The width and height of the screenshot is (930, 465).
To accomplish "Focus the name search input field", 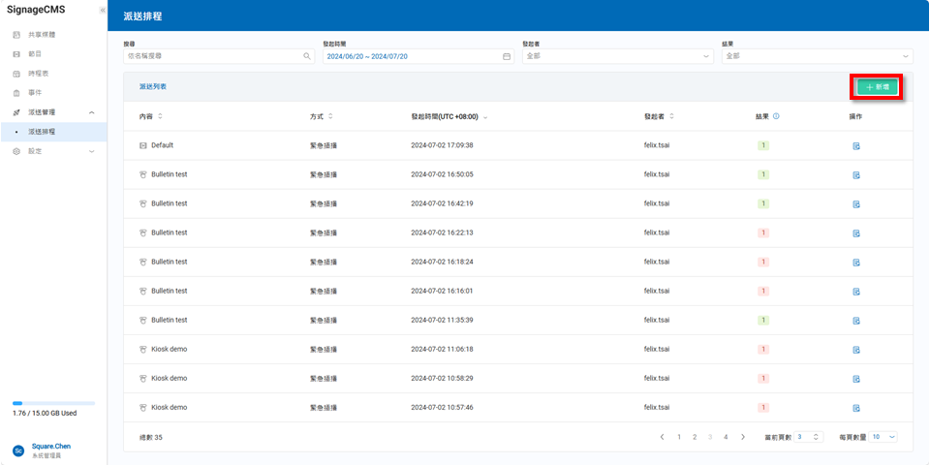I will click(x=213, y=56).
